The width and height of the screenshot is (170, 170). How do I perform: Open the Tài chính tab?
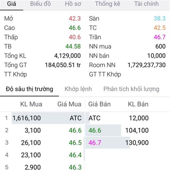click(146, 4)
